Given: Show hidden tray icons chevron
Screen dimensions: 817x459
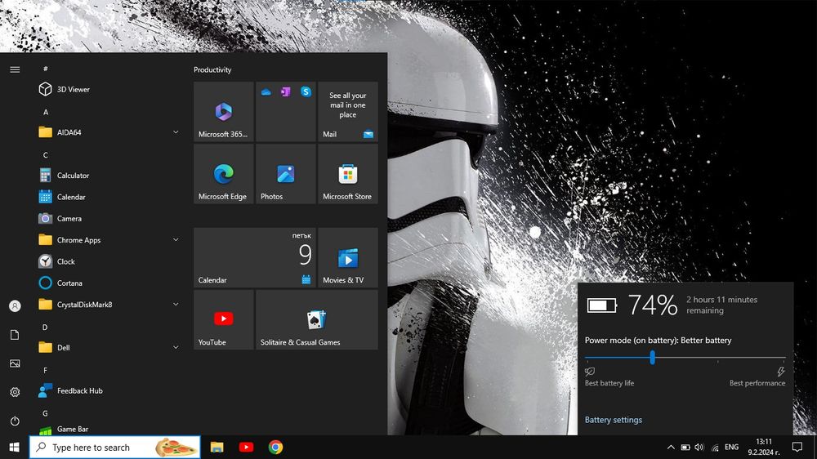Looking at the screenshot, I should pyautogui.click(x=671, y=447).
